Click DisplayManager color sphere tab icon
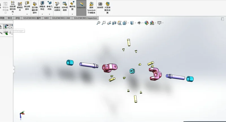The image size is (226, 122). (6, 26)
